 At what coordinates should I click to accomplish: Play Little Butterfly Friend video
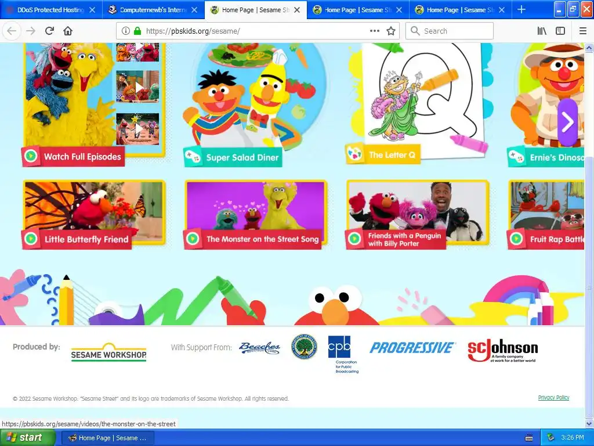[94, 214]
